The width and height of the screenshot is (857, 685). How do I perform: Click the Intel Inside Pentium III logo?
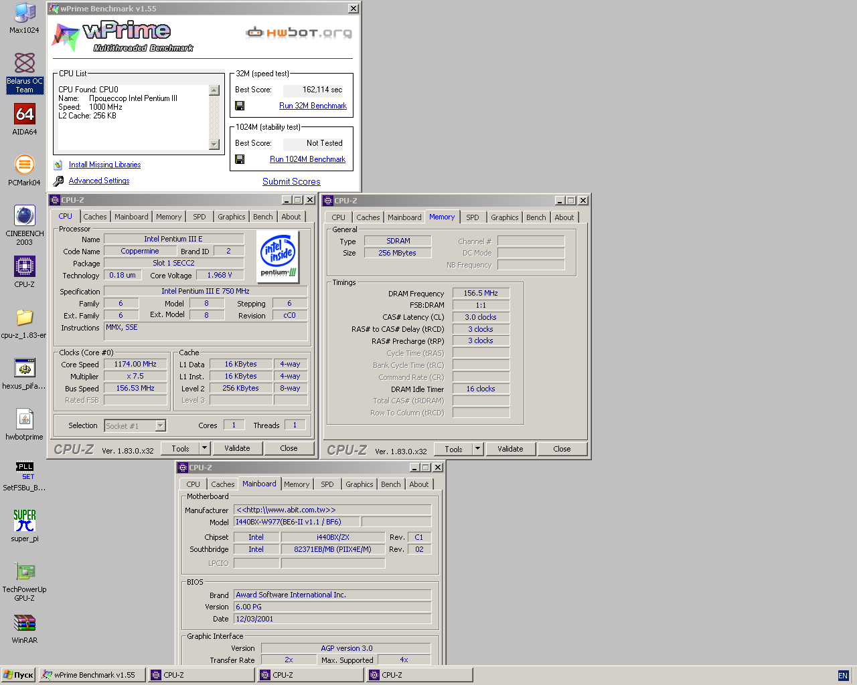(279, 257)
